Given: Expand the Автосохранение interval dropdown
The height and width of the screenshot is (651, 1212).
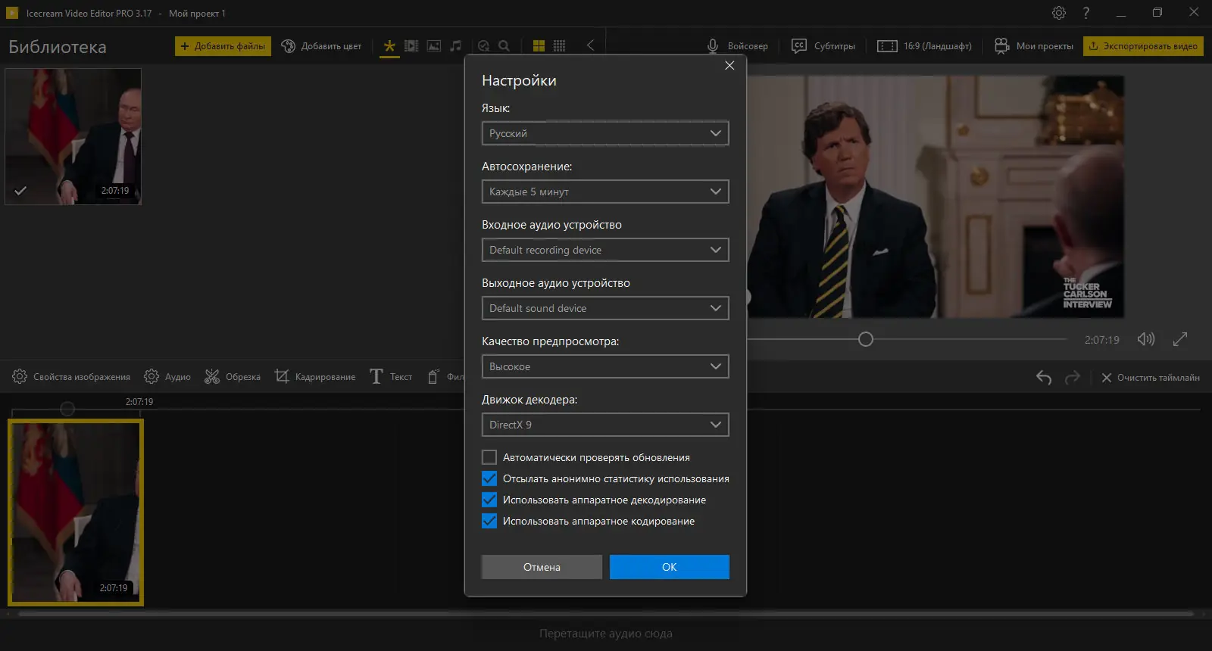Looking at the screenshot, I should pyautogui.click(x=605, y=192).
